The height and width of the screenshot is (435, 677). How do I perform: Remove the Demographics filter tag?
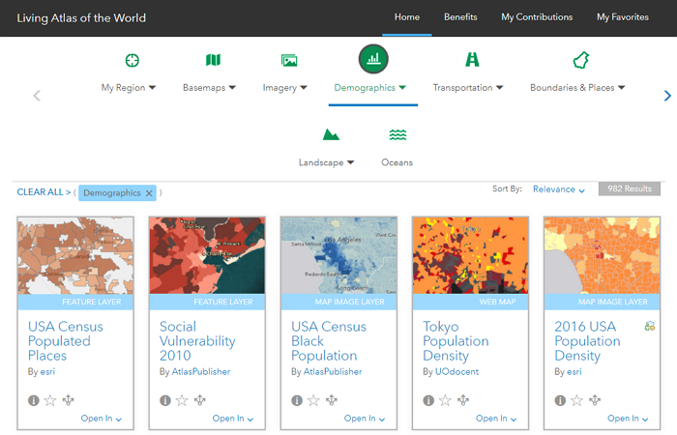pos(149,193)
